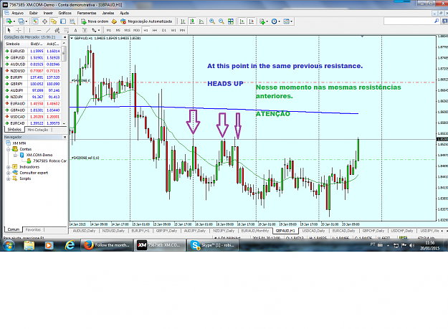Toggle the Terminal window icon

click(63, 22)
